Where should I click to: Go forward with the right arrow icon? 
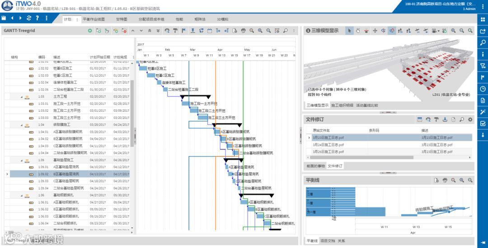(20, 18)
